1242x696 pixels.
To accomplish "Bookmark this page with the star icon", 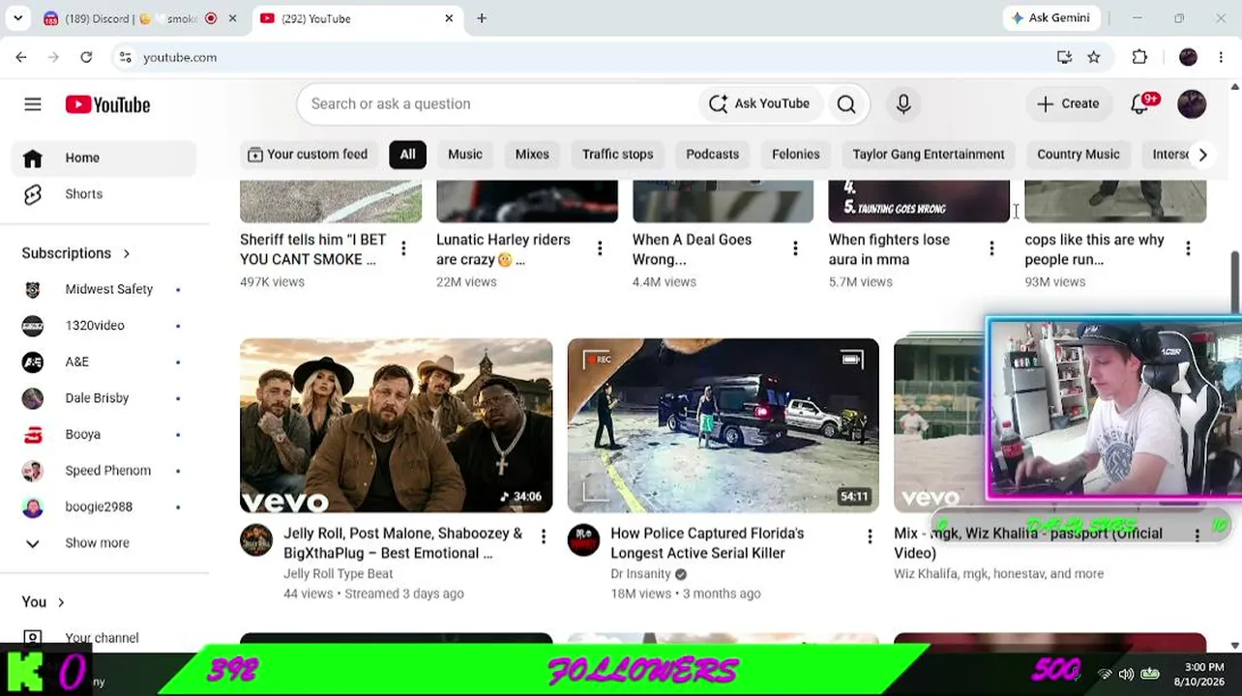I will pos(1094,57).
